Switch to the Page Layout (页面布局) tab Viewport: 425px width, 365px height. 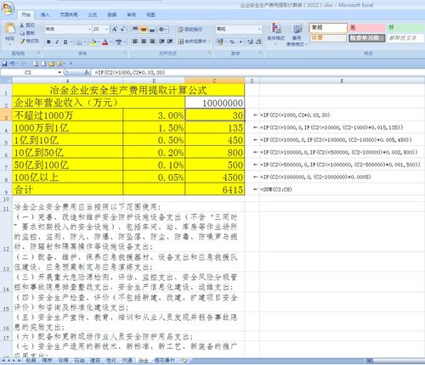pos(69,14)
